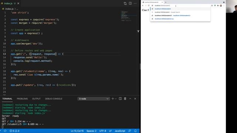This screenshot has width=237, height=133.
Task: Select the index.js editor tab
Action: point(8,3)
